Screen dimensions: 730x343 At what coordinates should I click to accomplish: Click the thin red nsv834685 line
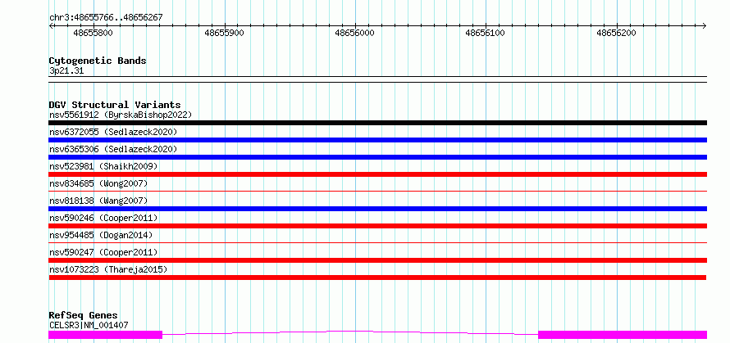[x=377, y=191]
